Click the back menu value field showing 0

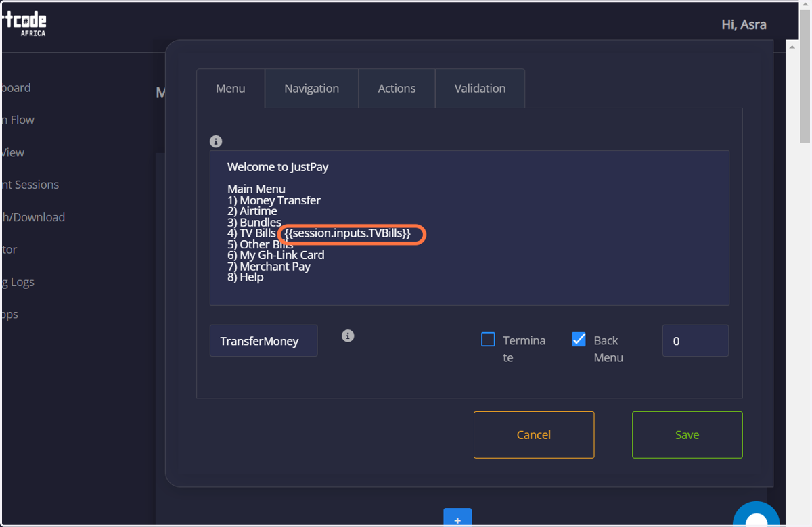coord(695,341)
